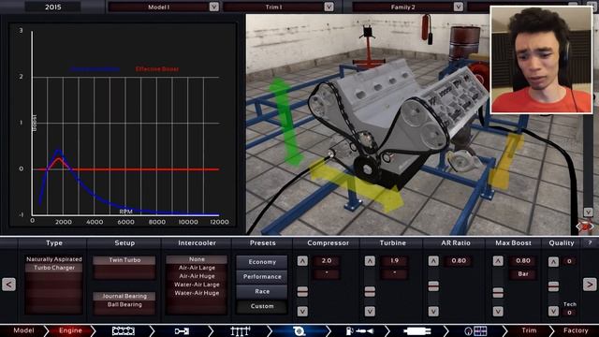
Task: Click the AR Ratio value field
Action: [459, 261]
